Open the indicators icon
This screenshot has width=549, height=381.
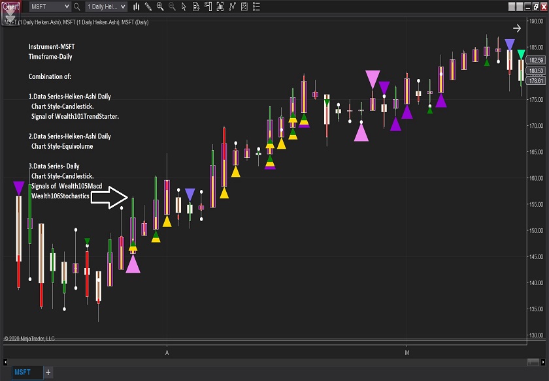[231, 7]
